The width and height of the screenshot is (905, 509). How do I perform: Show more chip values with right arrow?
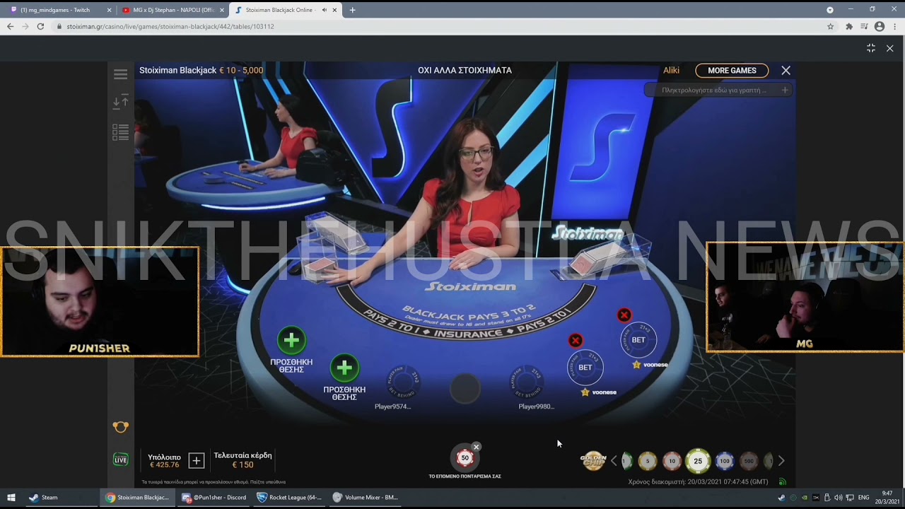coord(781,461)
